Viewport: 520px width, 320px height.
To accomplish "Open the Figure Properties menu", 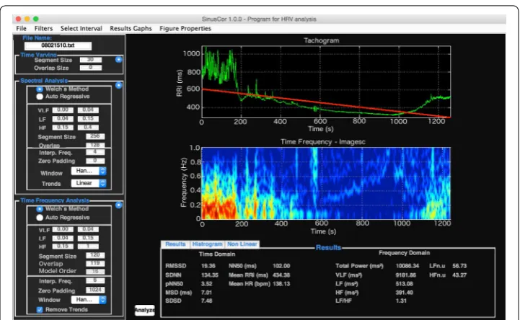I will [x=185, y=29].
